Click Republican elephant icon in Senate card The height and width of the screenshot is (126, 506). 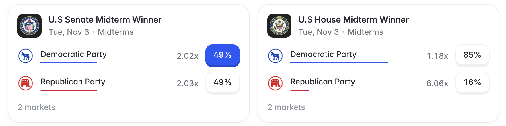pyautogui.click(x=26, y=83)
